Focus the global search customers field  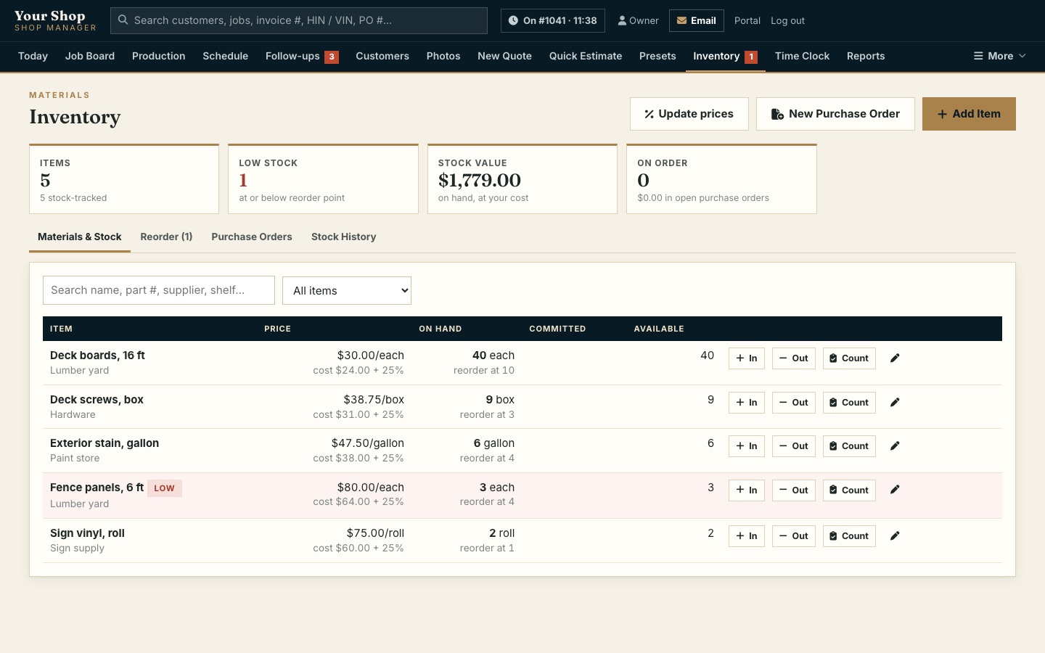point(299,20)
